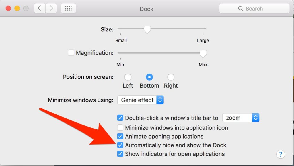Check Minimize windows into application icon
The width and height of the screenshot is (294, 166).
120,127
